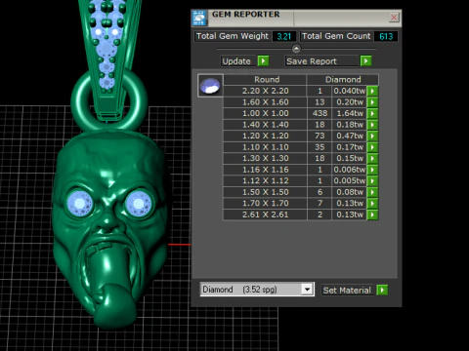Select the 1.60 X 1.60 size cell

tap(265, 102)
